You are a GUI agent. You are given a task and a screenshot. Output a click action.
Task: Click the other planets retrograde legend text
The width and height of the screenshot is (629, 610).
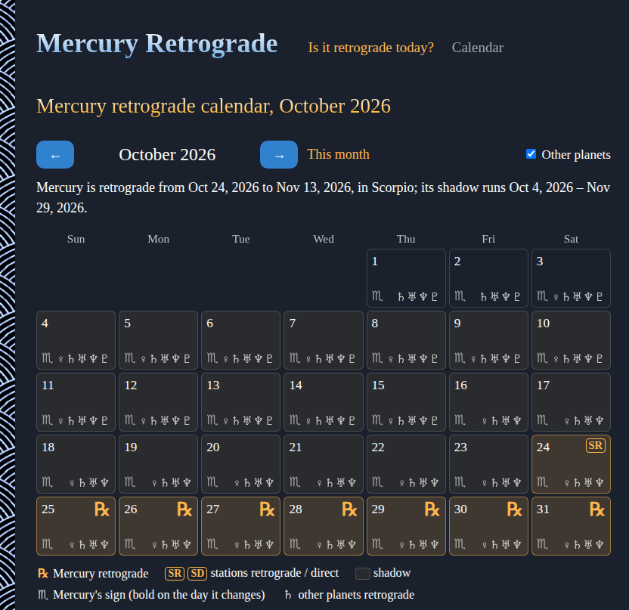tap(356, 595)
